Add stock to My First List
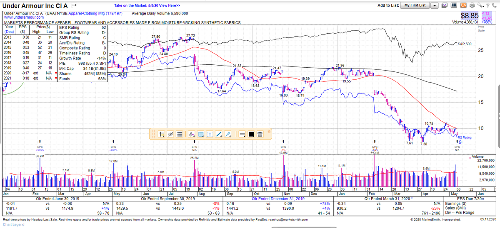 click(415, 5)
